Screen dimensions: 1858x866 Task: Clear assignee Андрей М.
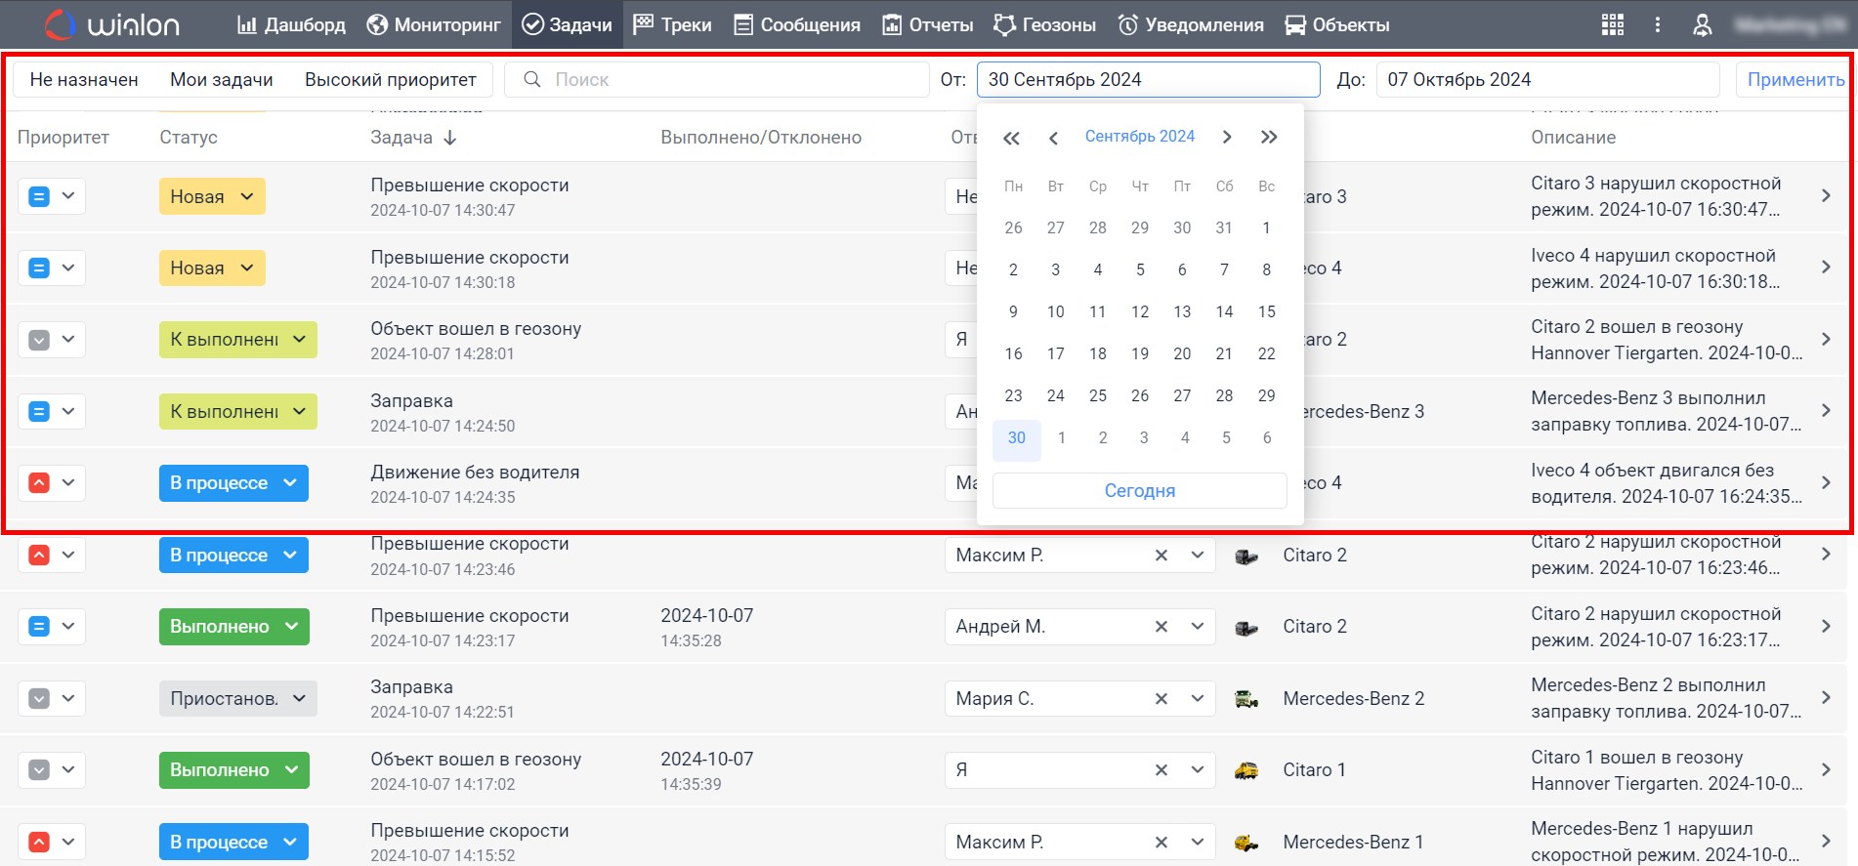pos(1161,627)
